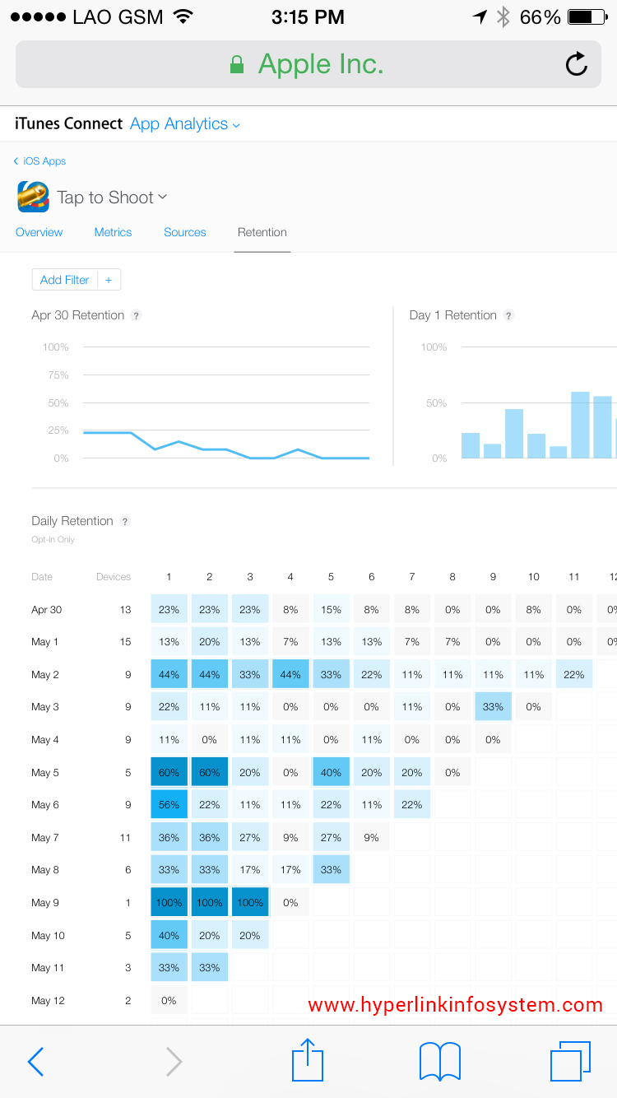Tap help icon beside Day 1 Retention
The image size is (617, 1098).
pyautogui.click(x=508, y=315)
